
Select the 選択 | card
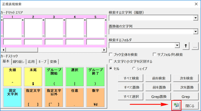coord(74,77)
